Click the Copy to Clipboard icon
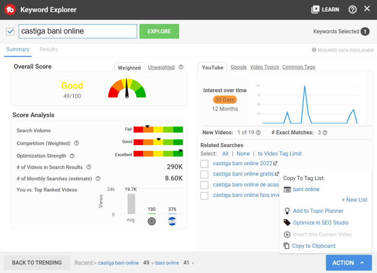The height and width of the screenshot is (273, 377). pyautogui.click(x=286, y=246)
